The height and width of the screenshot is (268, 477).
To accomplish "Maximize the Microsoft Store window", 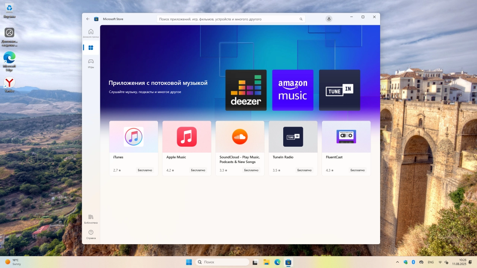I will [363, 17].
